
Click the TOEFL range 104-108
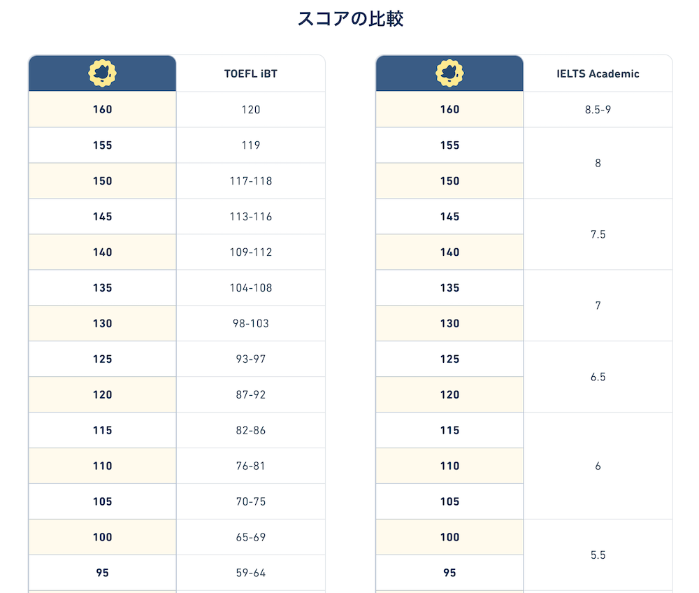pyautogui.click(x=250, y=287)
